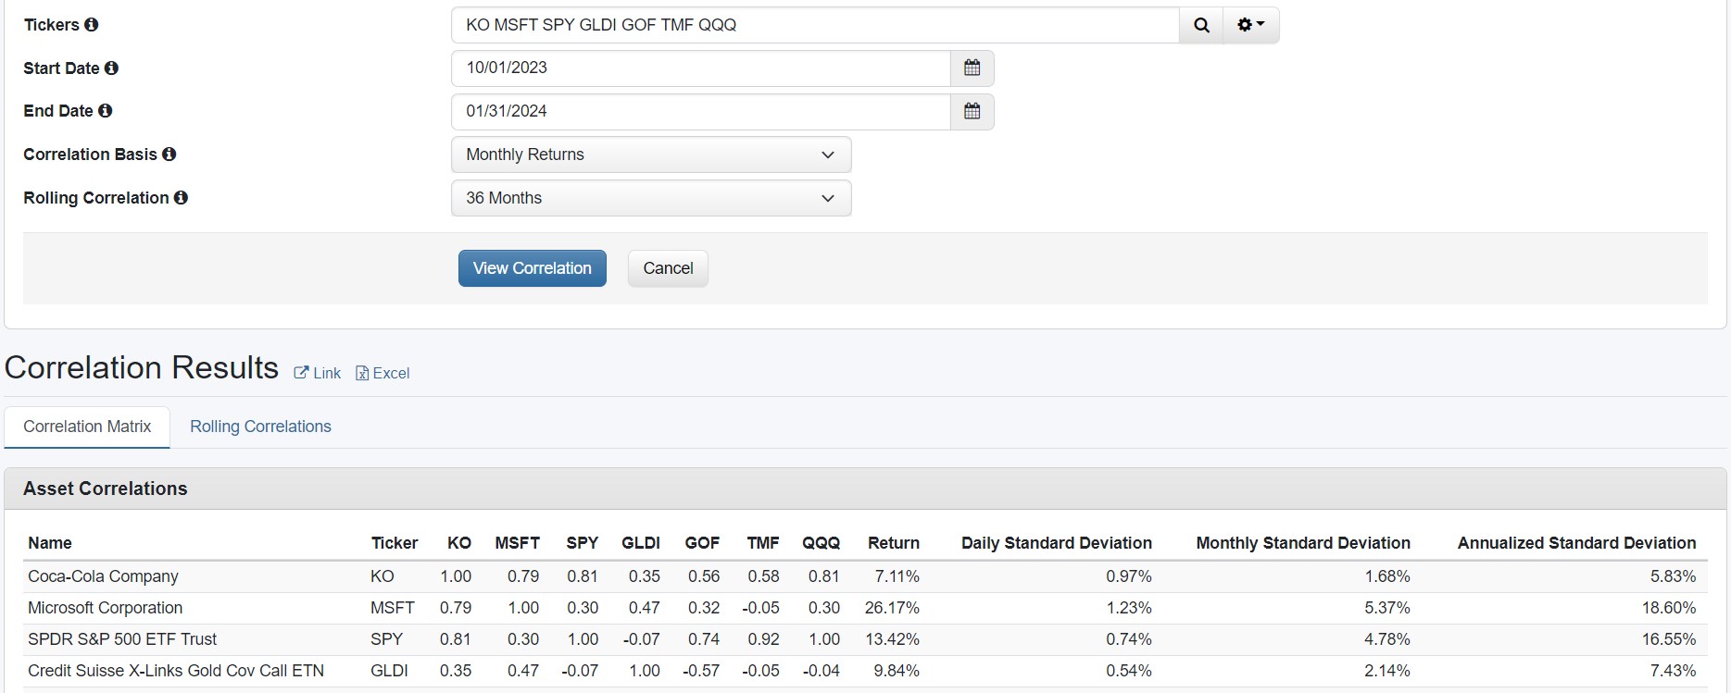Open the Link to correlation results
Screen dimensions: 1731x693
318,373
